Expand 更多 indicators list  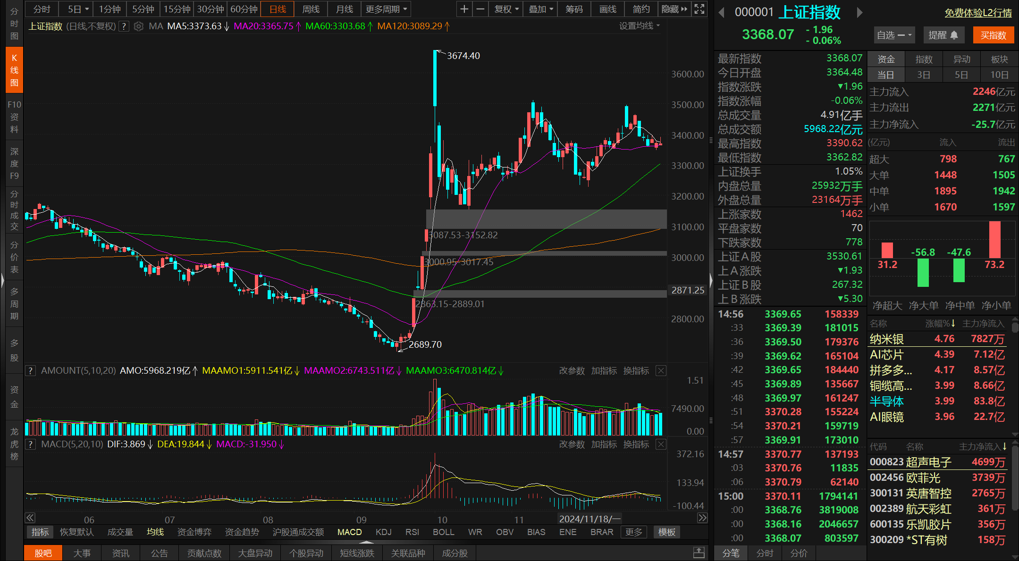(634, 532)
